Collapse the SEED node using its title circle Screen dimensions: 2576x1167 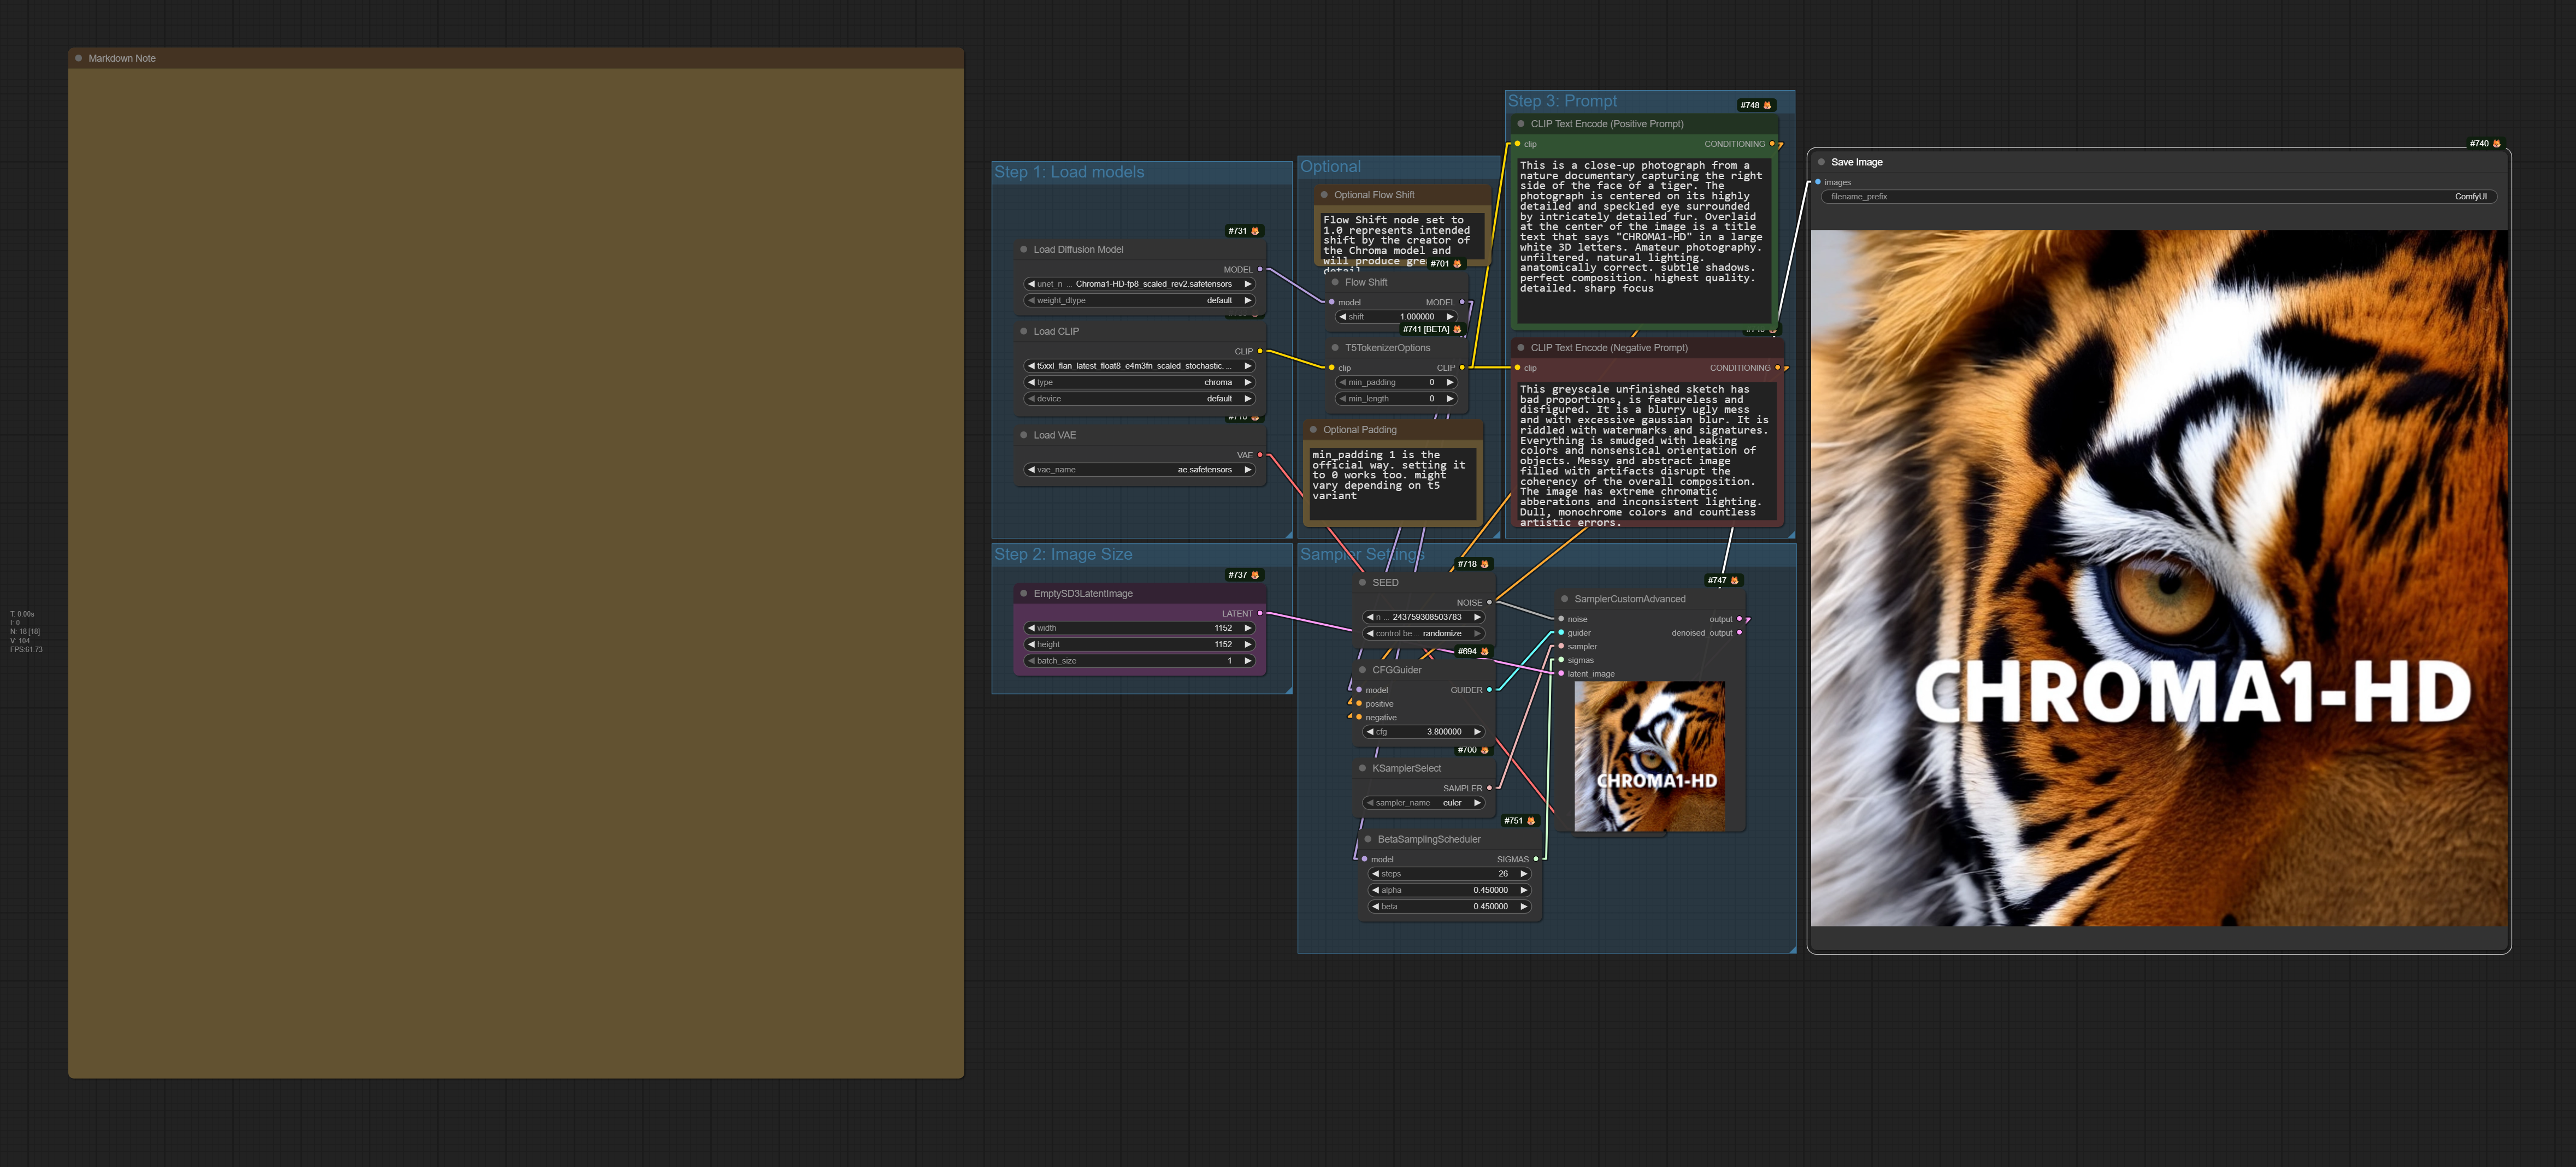[x=1362, y=582]
